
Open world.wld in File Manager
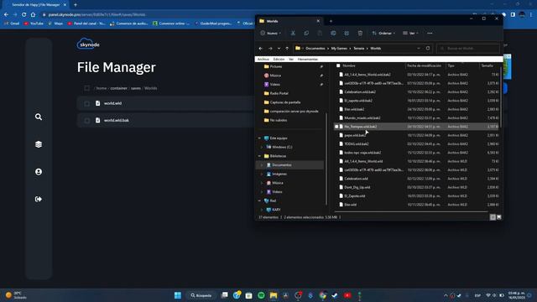click(x=112, y=103)
